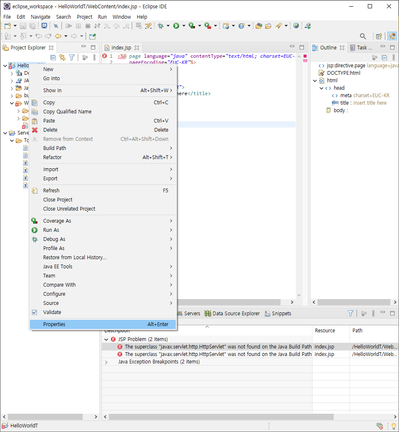Screen dimensions: 399x432
Task: Open the Window menu in menu bar
Action: [122, 17]
